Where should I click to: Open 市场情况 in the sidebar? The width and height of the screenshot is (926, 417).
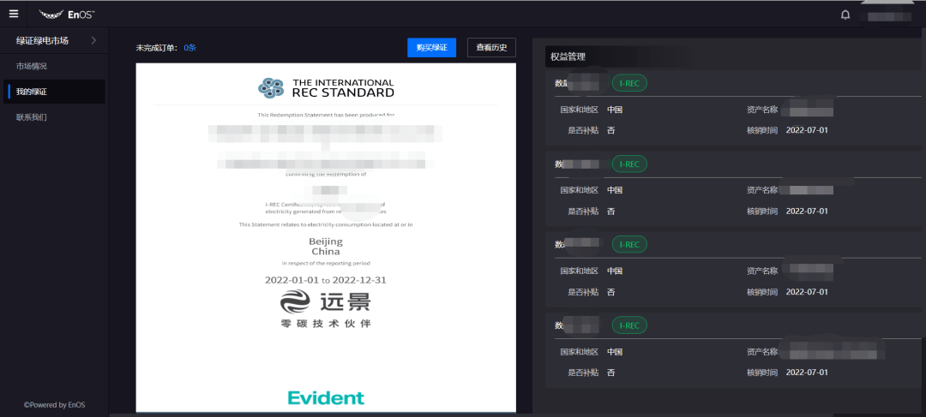(x=32, y=66)
